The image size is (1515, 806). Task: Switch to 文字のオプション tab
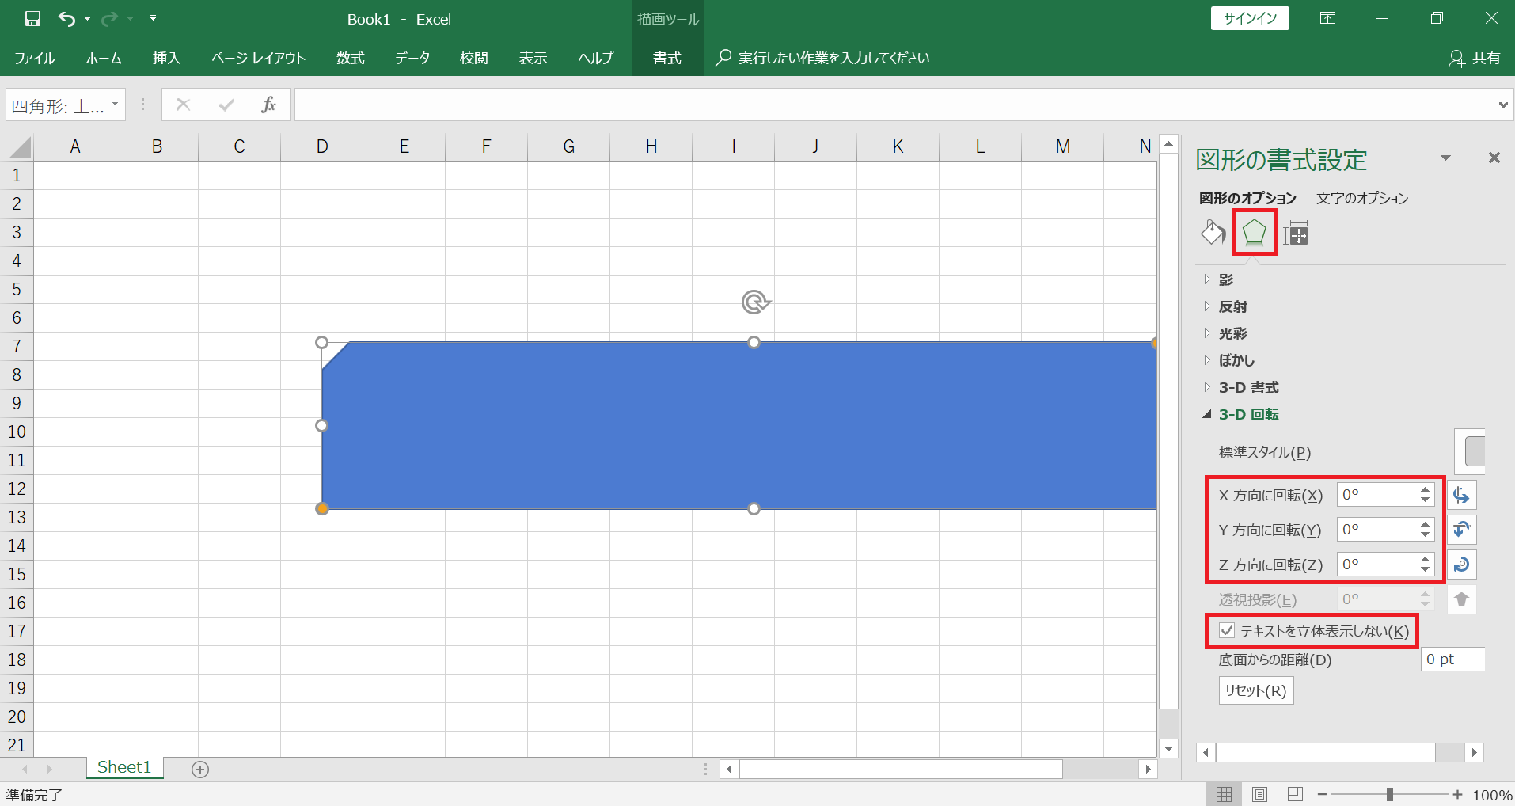(x=1362, y=198)
